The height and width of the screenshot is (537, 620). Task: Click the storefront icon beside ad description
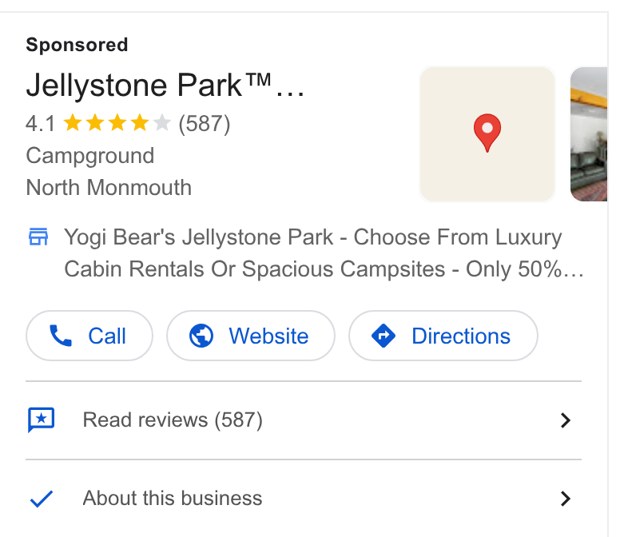tap(38, 237)
